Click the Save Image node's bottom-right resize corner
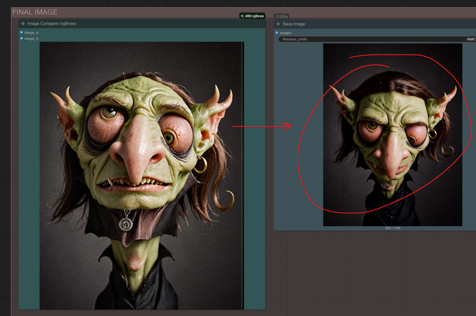This screenshot has width=476, height=316. pyautogui.click(x=474, y=228)
